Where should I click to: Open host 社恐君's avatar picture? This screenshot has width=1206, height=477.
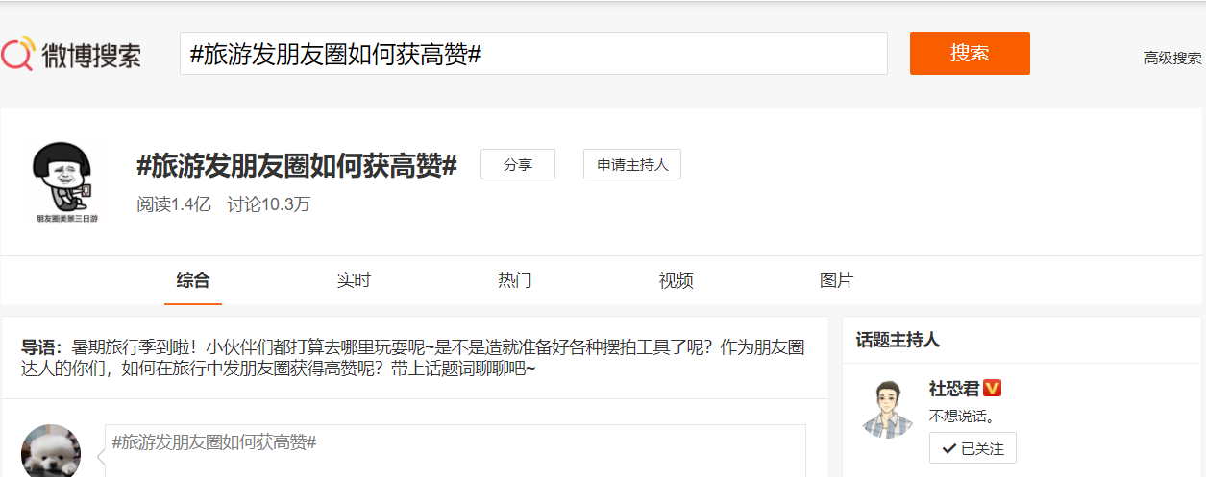[887, 409]
